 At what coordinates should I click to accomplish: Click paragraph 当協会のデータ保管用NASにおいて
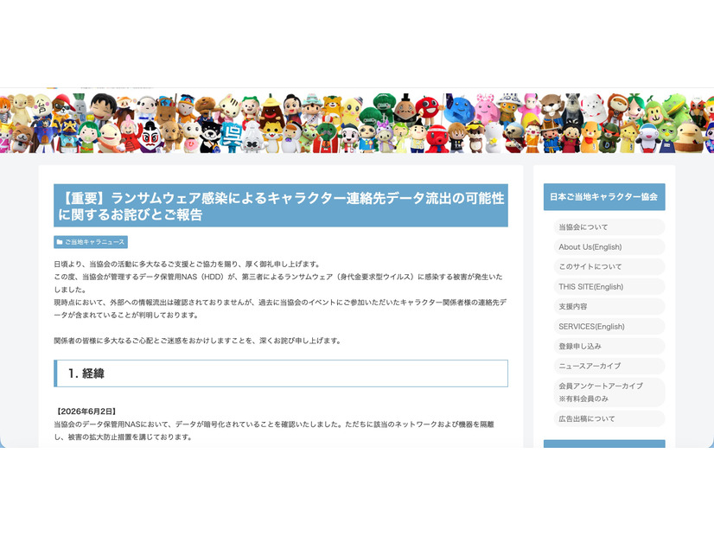[x=274, y=431]
